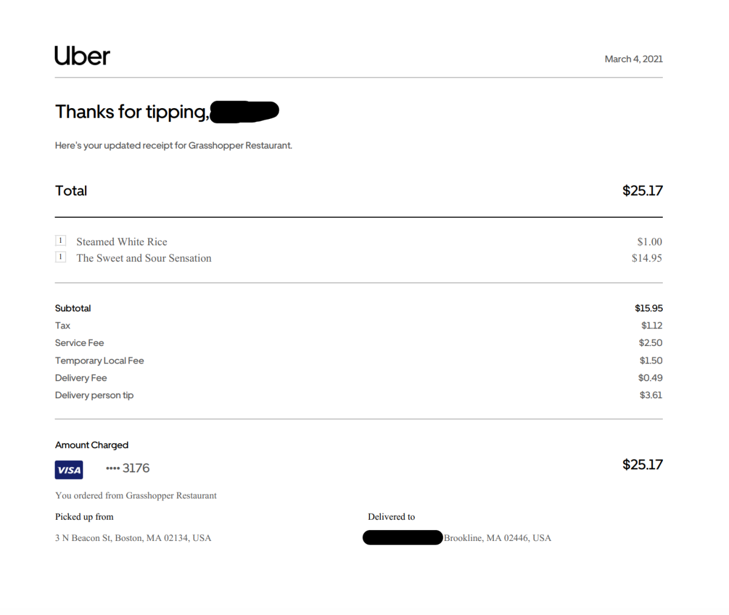Image resolution: width=729 pixels, height=615 pixels.
Task: Click the Subtotal amount $15.95
Action: (x=648, y=308)
